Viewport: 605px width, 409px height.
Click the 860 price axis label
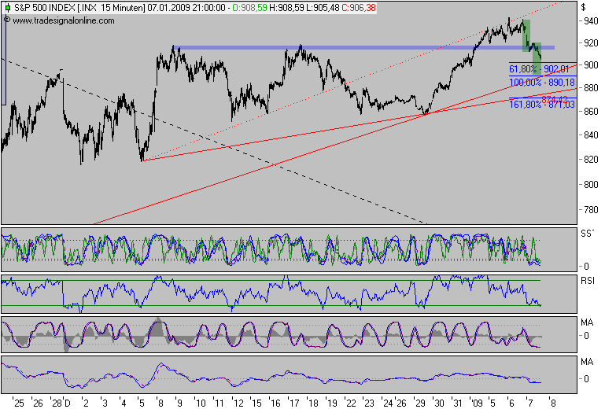click(591, 112)
